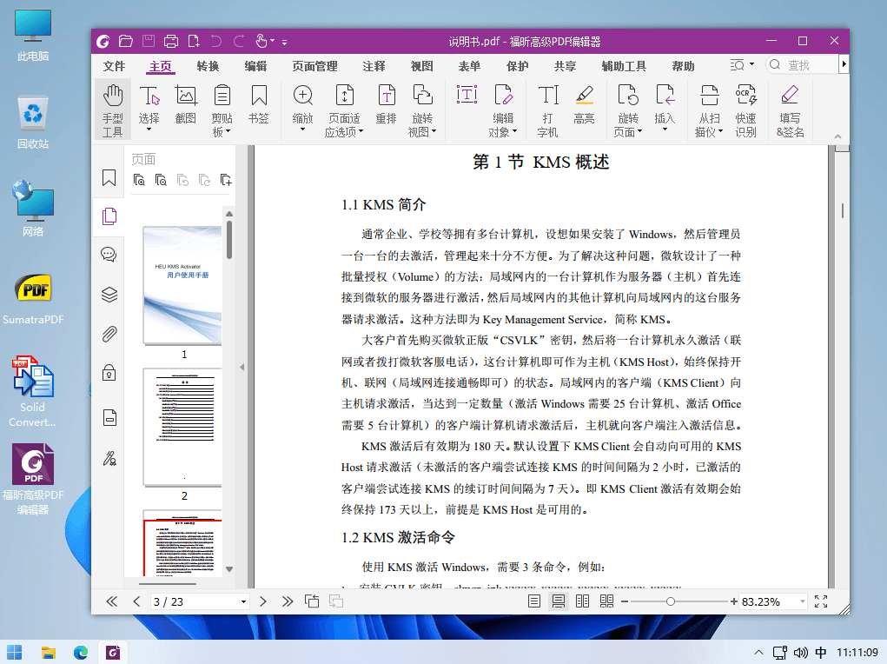Image resolution: width=887 pixels, height=664 pixels.
Task: Go to the last page
Action: point(288,601)
